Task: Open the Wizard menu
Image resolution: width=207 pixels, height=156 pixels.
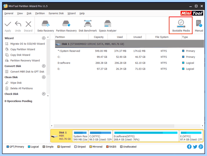Action: tap(71, 13)
